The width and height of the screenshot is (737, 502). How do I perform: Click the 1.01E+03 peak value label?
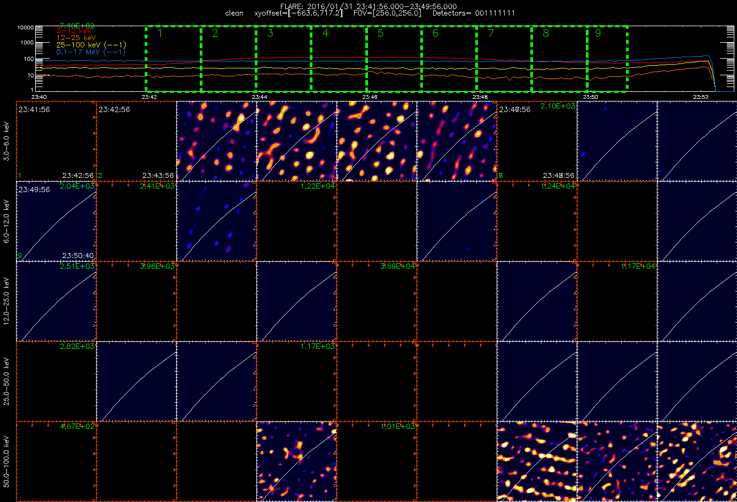[398, 427]
